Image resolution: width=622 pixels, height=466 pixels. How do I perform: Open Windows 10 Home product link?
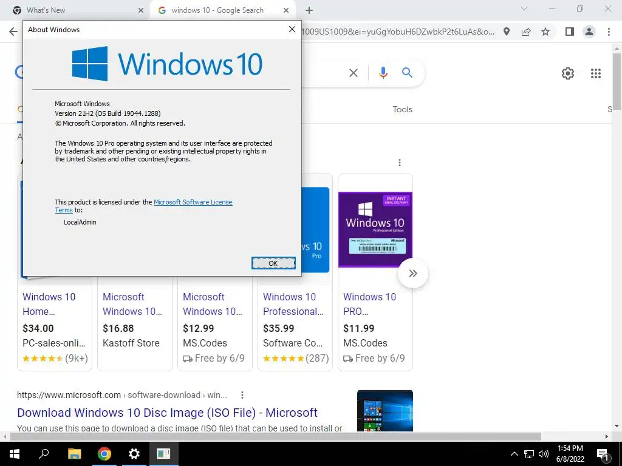[49, 304]
